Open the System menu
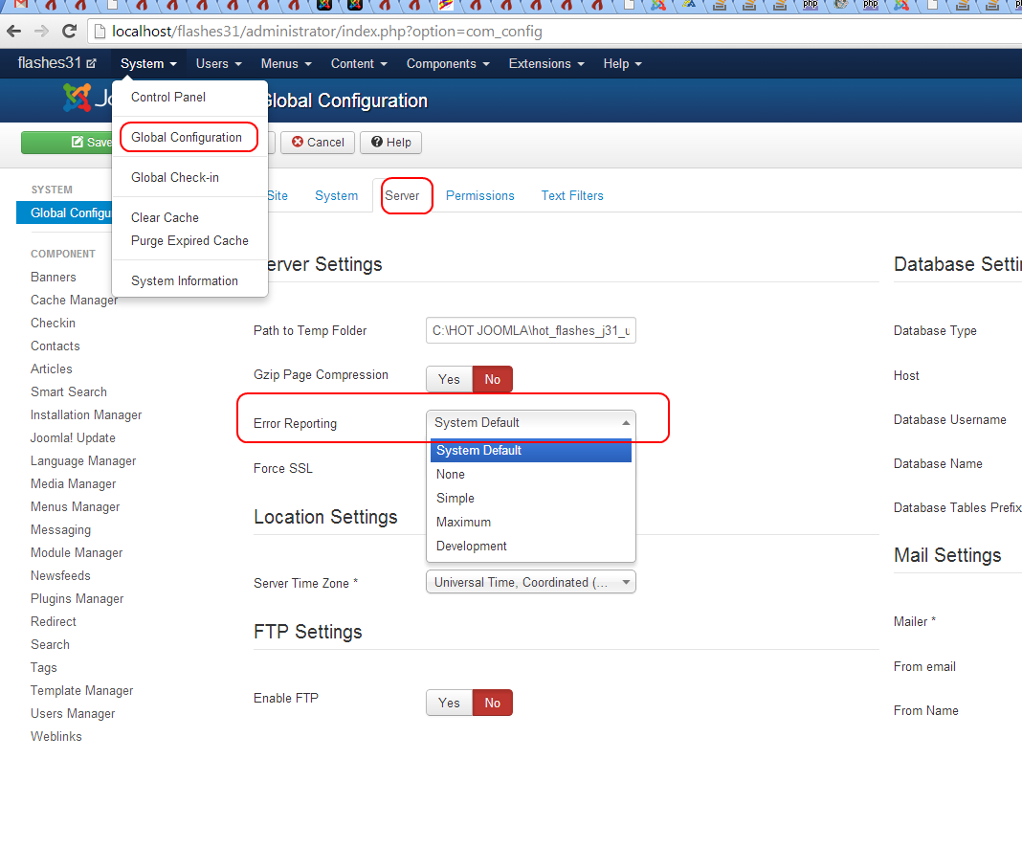This screenshot has height=849, width=1022. (x=148, y=63)
